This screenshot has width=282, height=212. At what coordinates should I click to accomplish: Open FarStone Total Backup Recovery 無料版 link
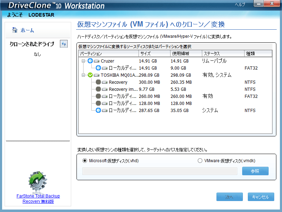38,199
